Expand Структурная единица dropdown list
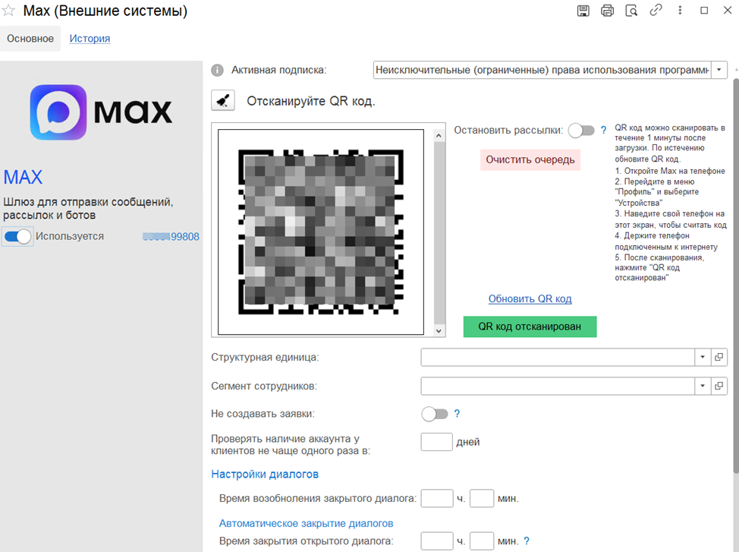The image size is (739, 552). pyautogui.click(x=703, y=357)
